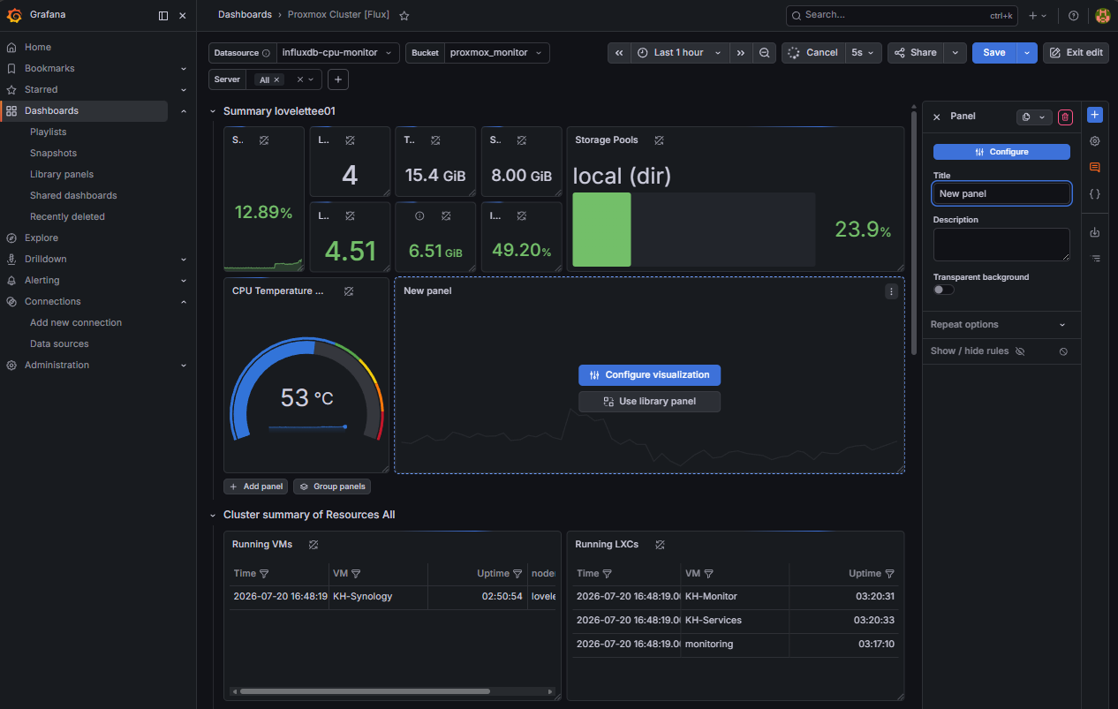Viewport: 1118px width, 709px height.
Task: Delete the panel with red trash icon
Action: (1065, 117)
